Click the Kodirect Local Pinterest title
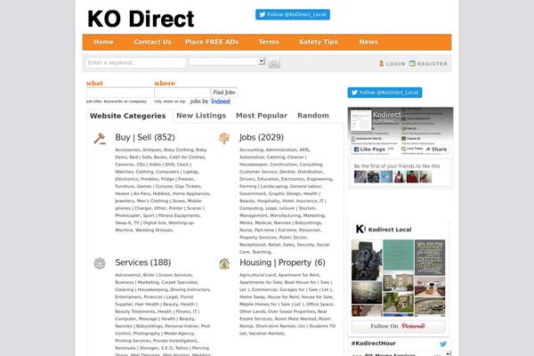Viewport: 534px width, 356px height. [x=390, y=230]
